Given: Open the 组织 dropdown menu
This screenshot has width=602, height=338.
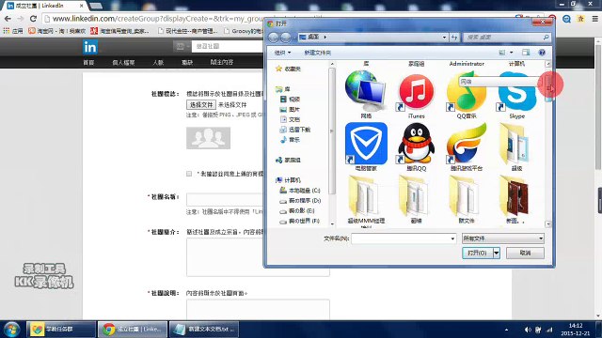Looking at the screenshot, I should 282,53.
